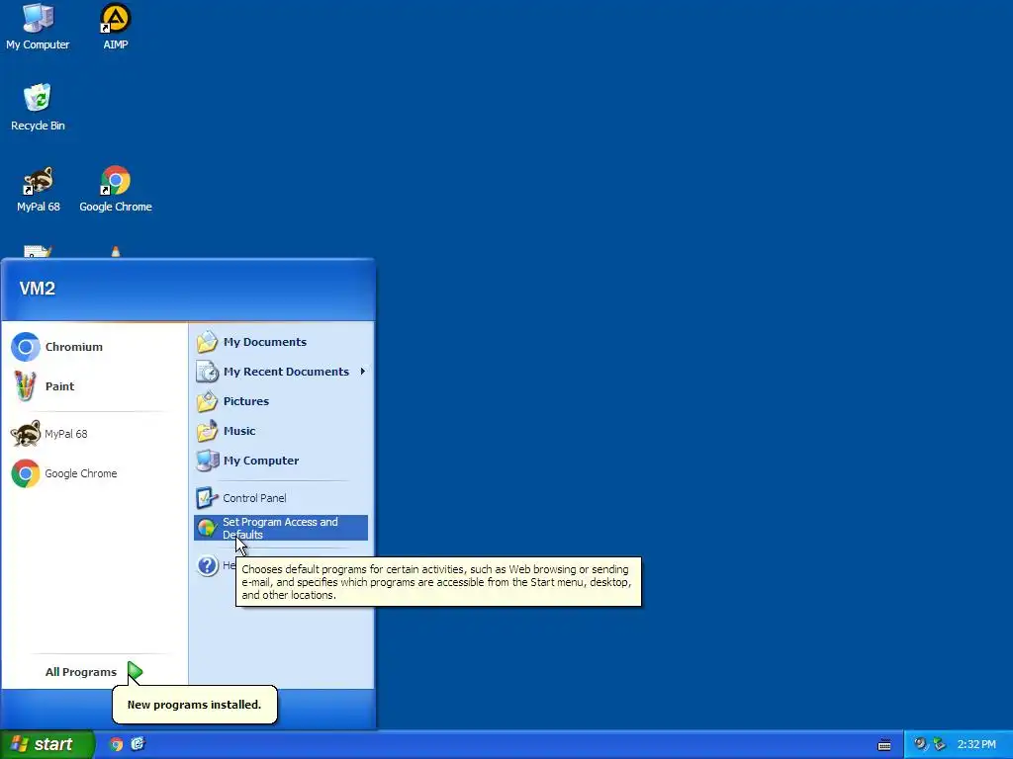Open Google Chrome desktop shortcut
1013x759 pixels.
(116, 189)
